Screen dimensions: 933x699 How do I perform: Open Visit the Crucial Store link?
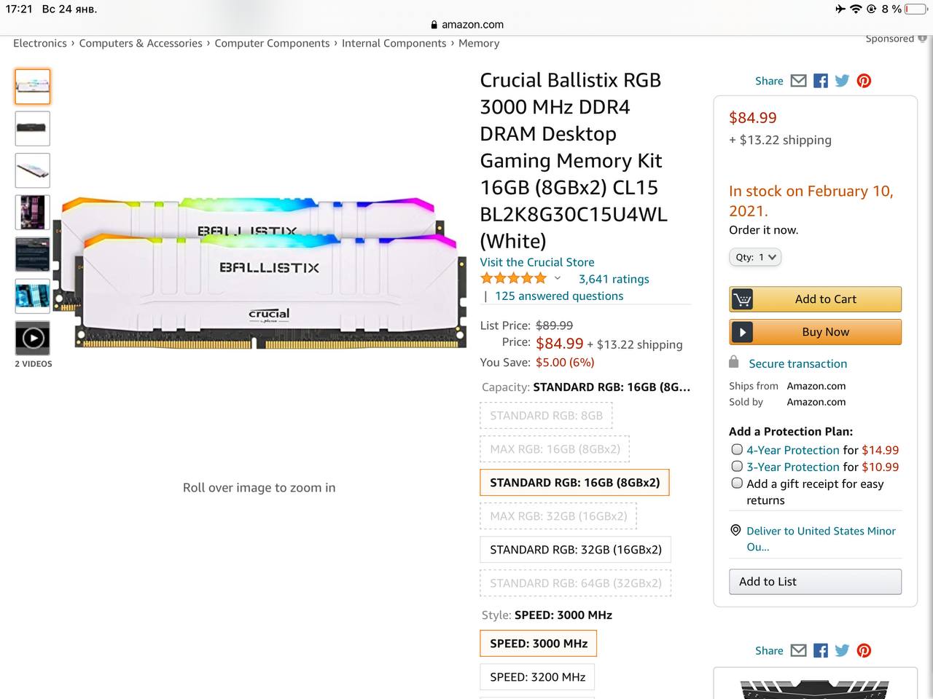537,262
